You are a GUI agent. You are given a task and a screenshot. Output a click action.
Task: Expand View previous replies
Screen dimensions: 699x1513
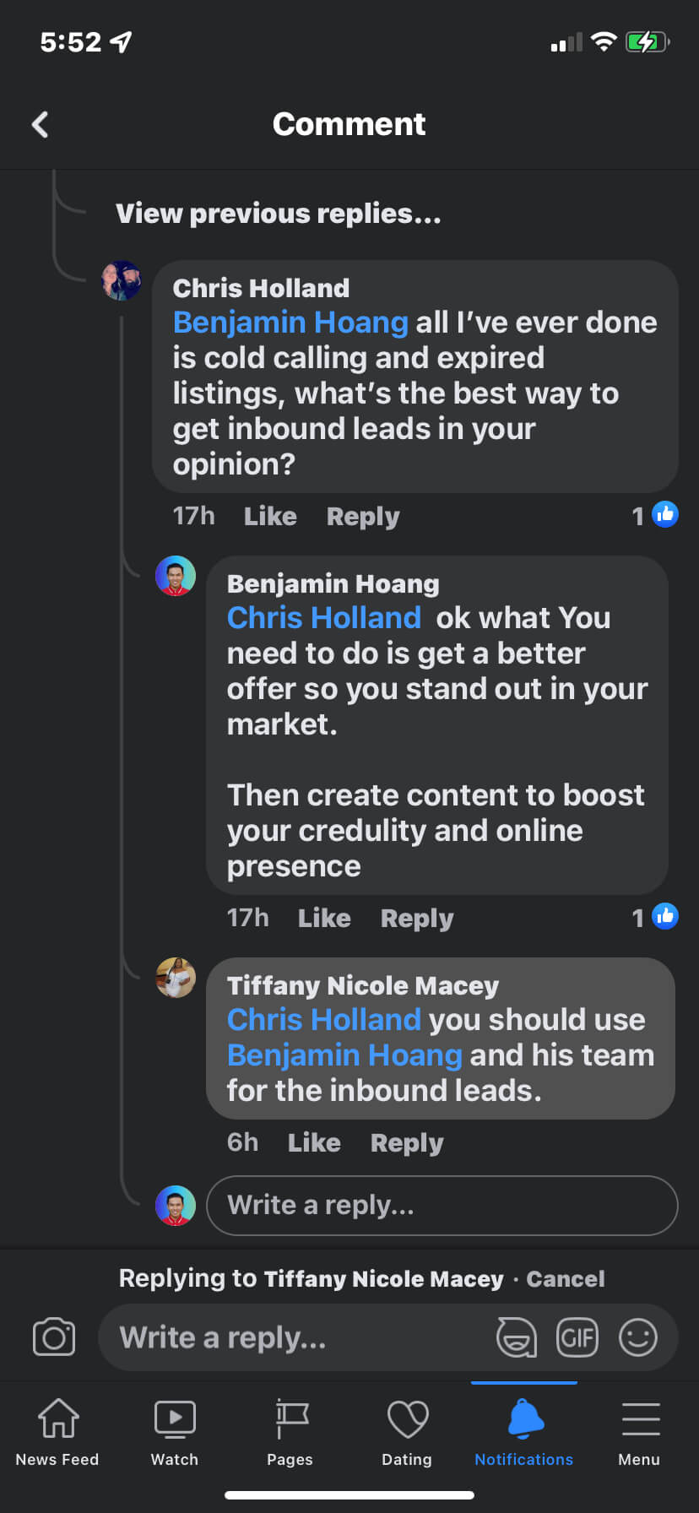(x=279, y=214)
